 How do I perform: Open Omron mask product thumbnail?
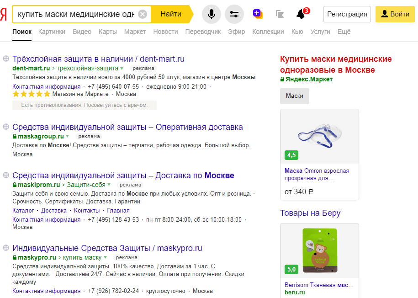(319, 136)
